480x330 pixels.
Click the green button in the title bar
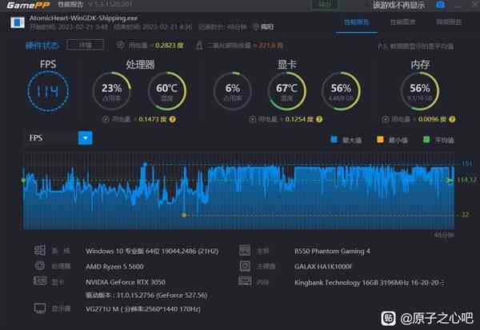(325, 4)
